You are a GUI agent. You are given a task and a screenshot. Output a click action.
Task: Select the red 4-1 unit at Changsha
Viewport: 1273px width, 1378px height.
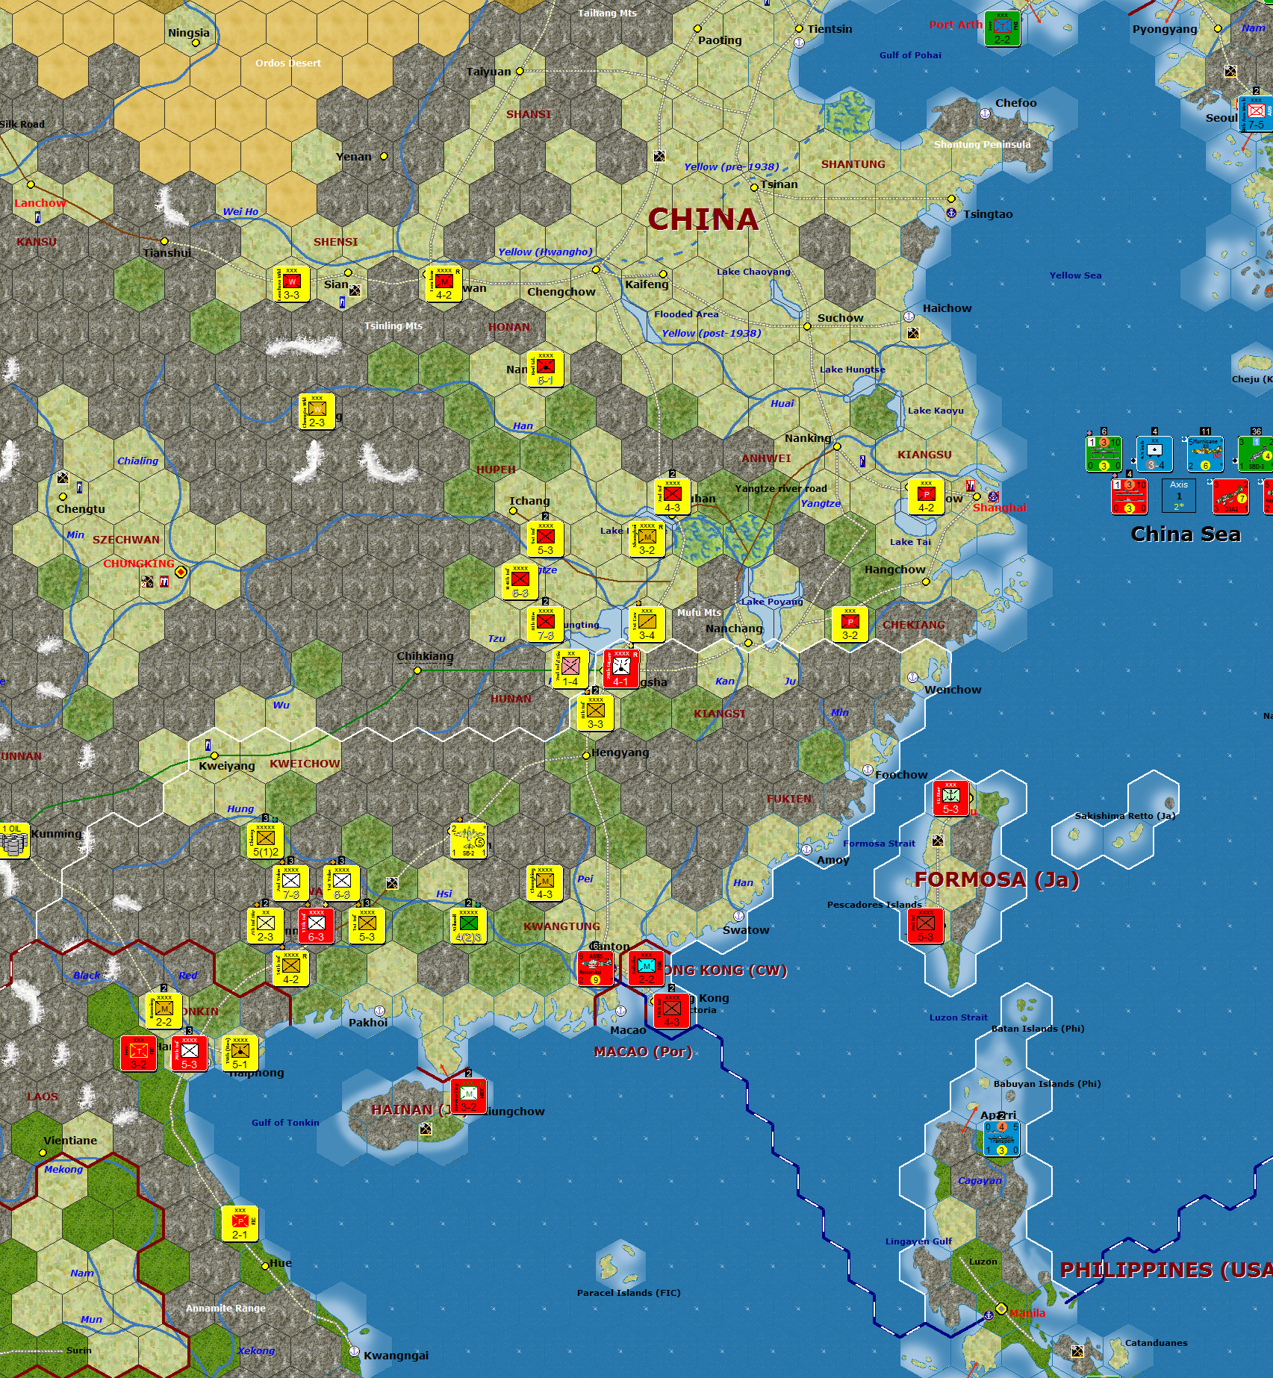[x=621, y=668]
